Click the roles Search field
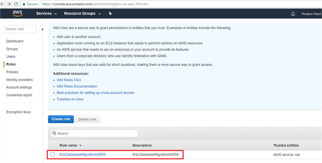Screen dimensions: 322x163 tap(94, 133)
